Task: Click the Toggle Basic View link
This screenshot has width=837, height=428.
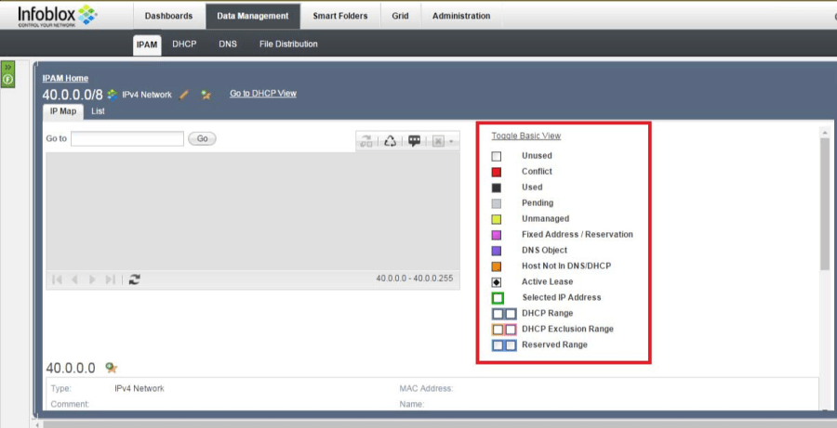Action: coord(526,136)
